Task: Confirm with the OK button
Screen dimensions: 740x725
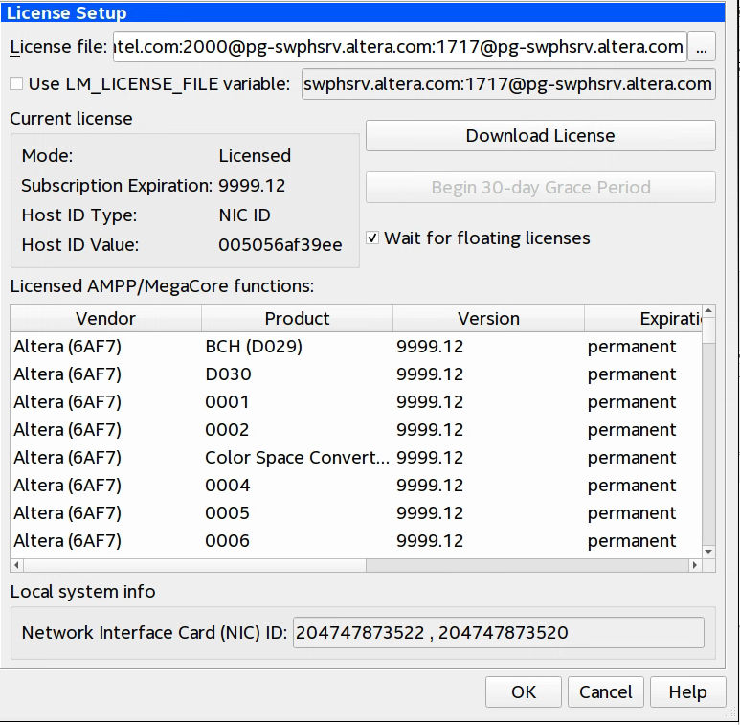Action: 524,692
